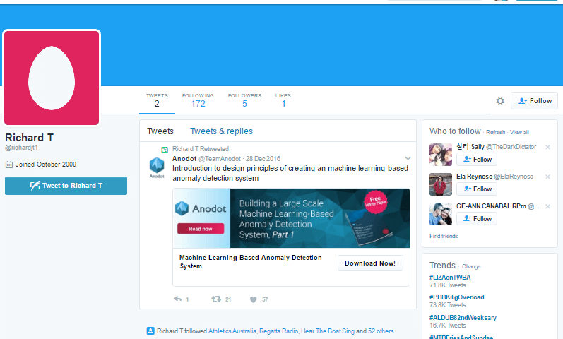Click the 71.8K Tweets count text
563x339 pixels.
[x=447, y=285]
